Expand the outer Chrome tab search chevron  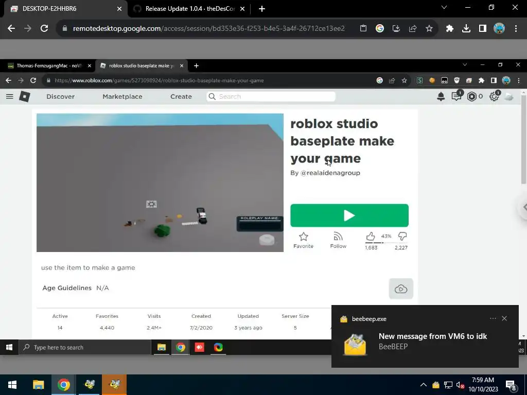pos(444,7)
